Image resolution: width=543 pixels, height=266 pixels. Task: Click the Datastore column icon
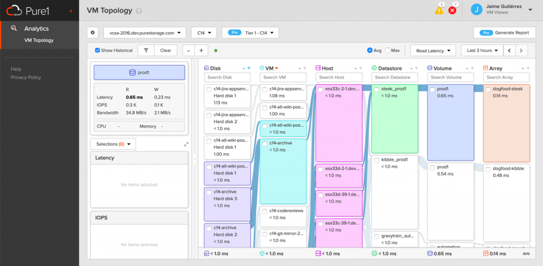(374, 68)
